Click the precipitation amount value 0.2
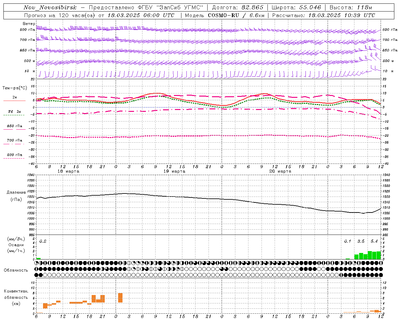399x319 pixels. coord(43,241)
